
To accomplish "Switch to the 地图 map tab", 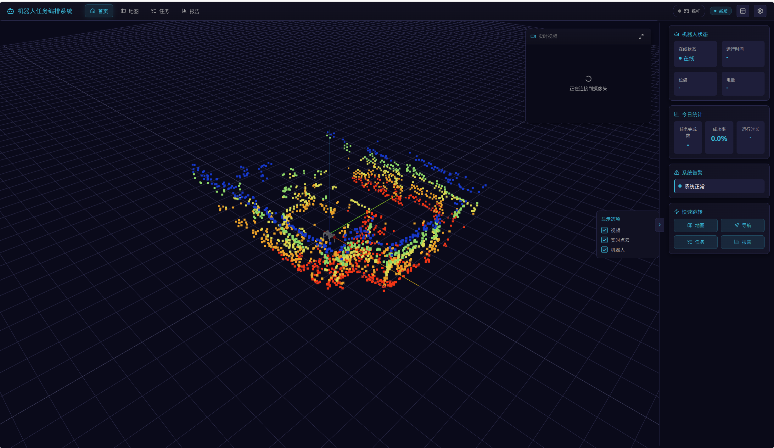I will coord(130,11).
